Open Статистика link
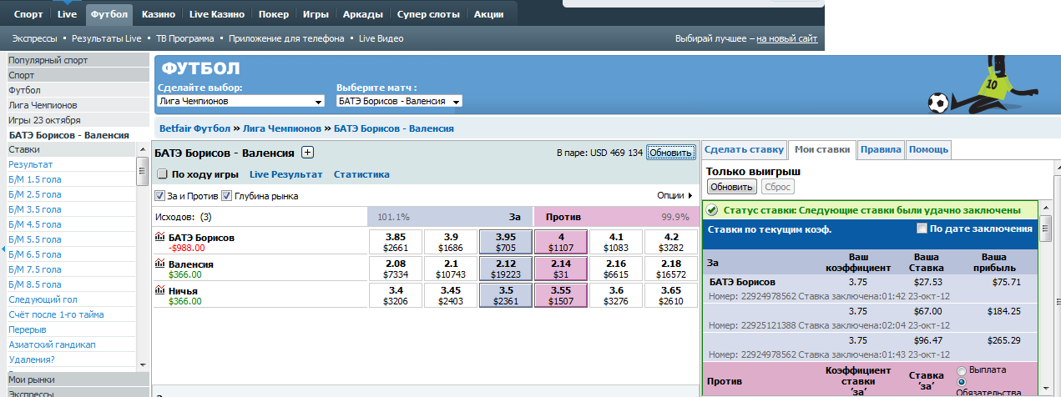This screenshot has width=1061, height=397. pyautogui.click(x=361, y=174)
